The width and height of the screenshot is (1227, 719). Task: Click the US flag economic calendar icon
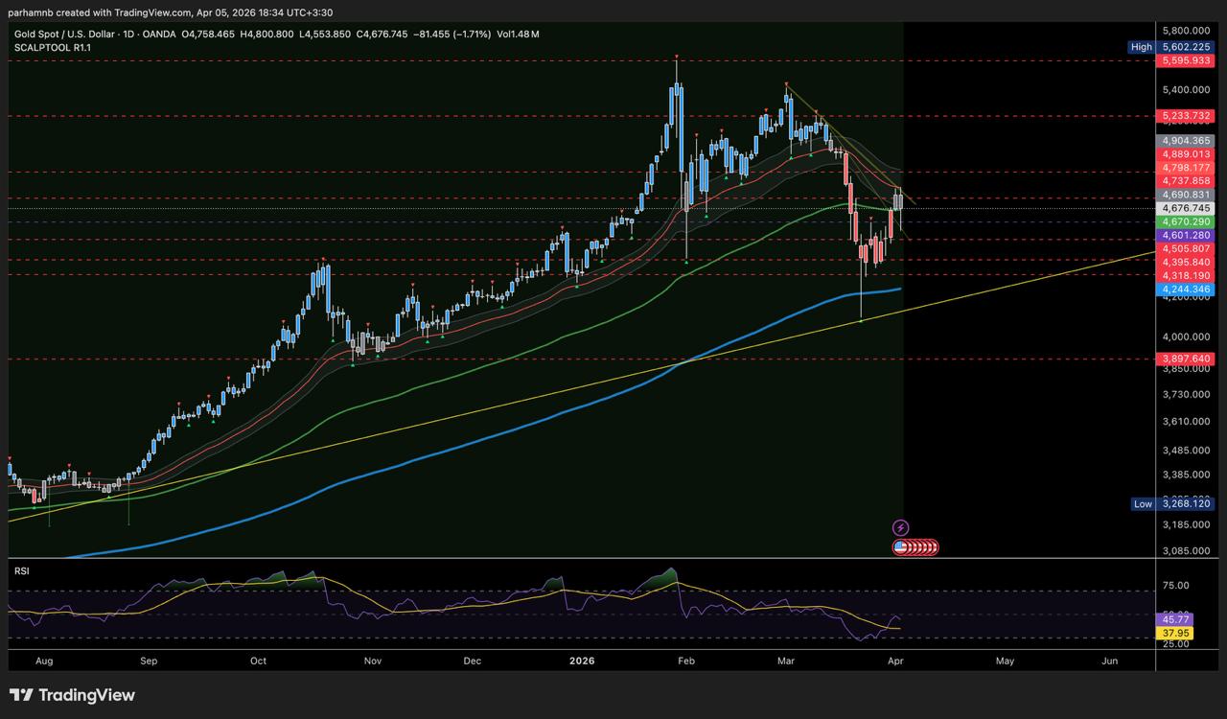click(x=900, y=547)
